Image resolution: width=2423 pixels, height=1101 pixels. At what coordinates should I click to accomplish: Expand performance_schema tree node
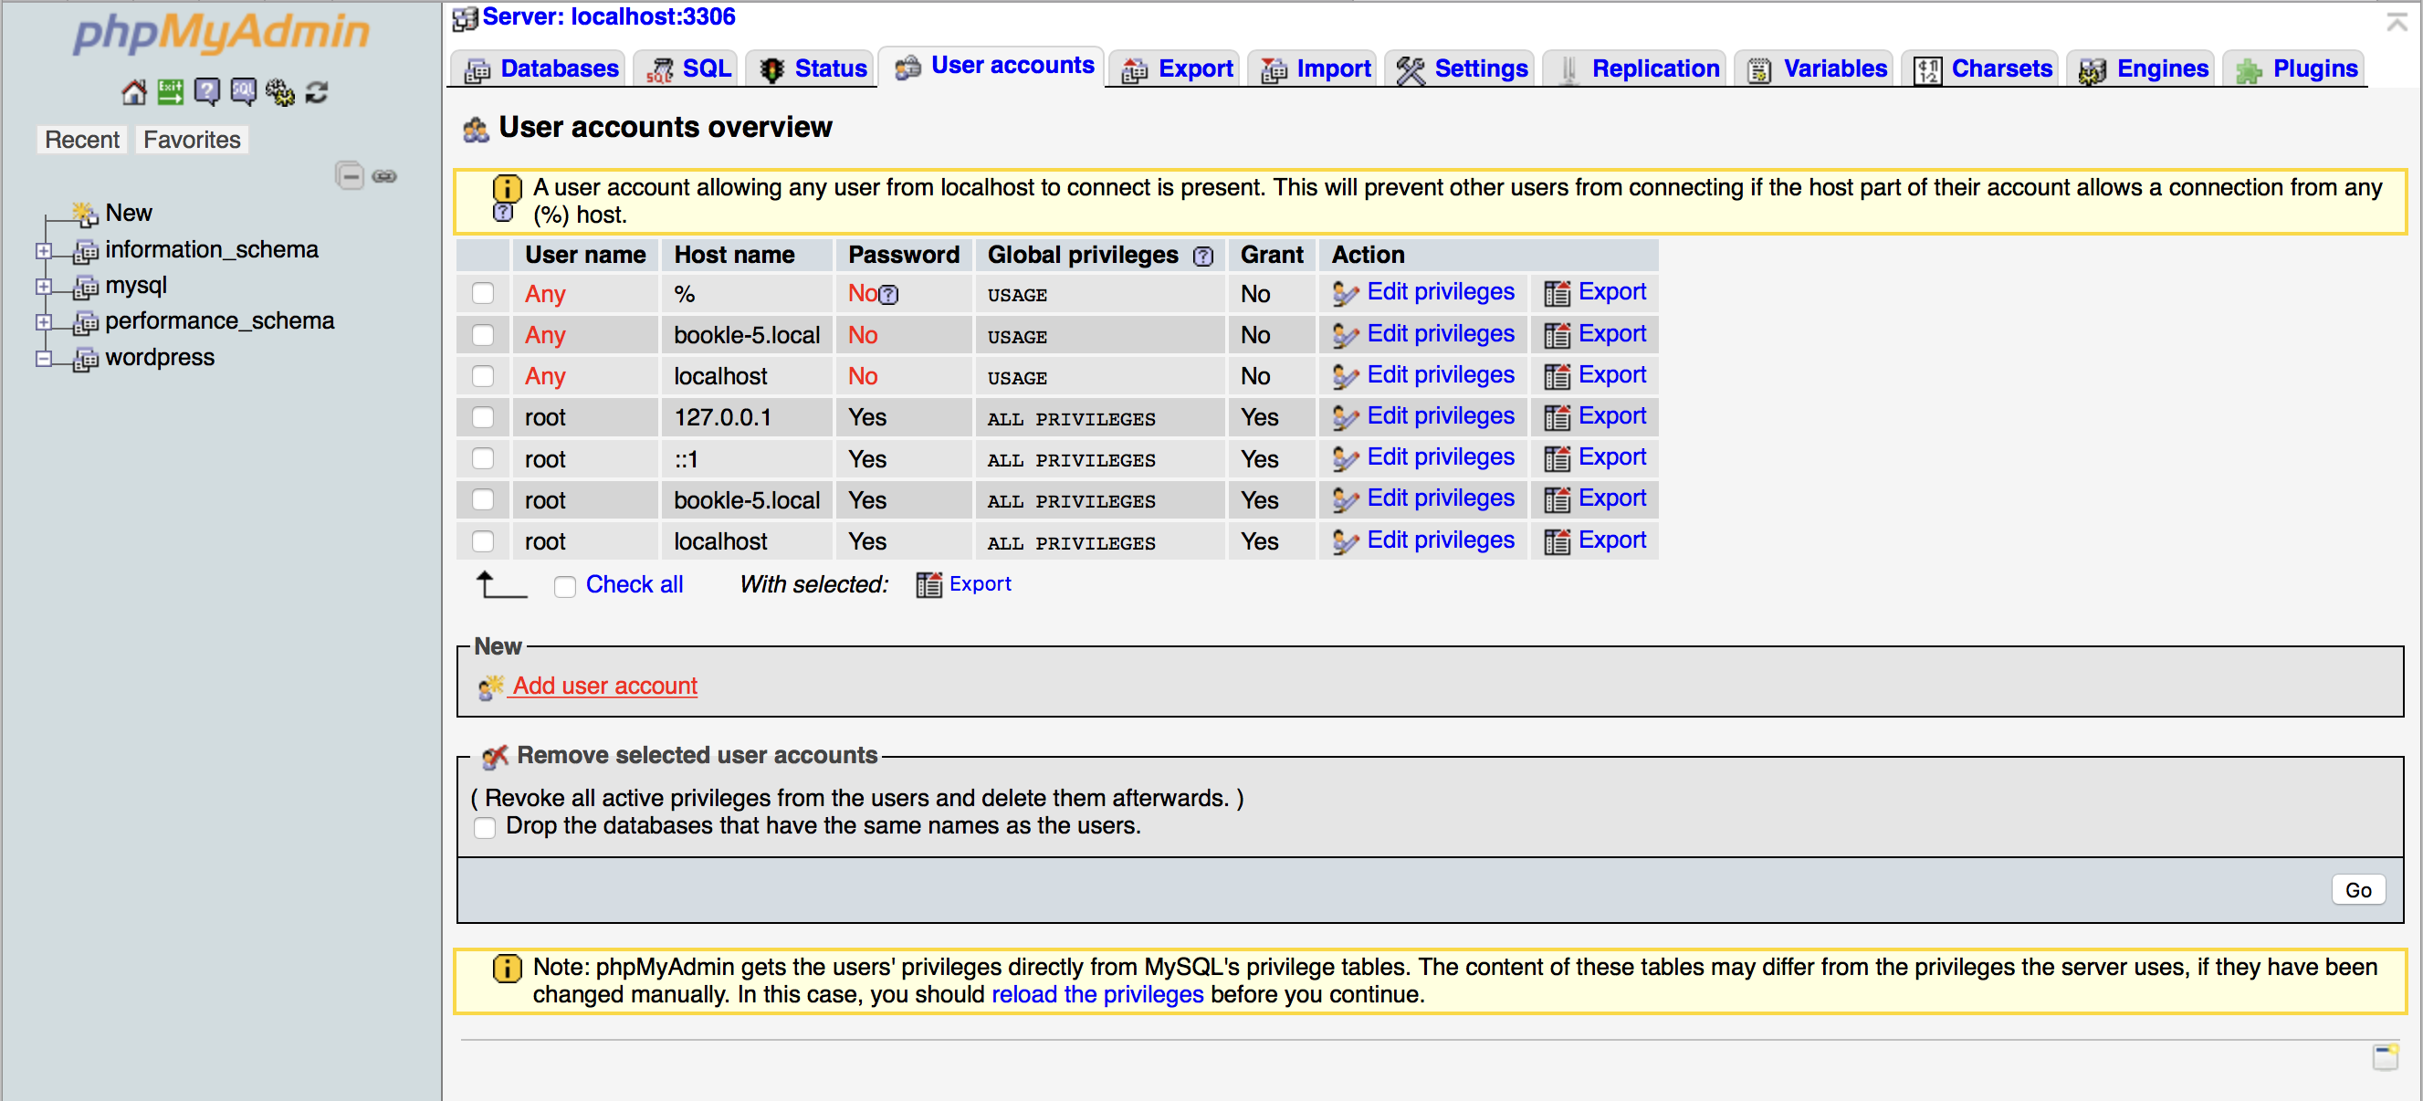pos(43,322)
